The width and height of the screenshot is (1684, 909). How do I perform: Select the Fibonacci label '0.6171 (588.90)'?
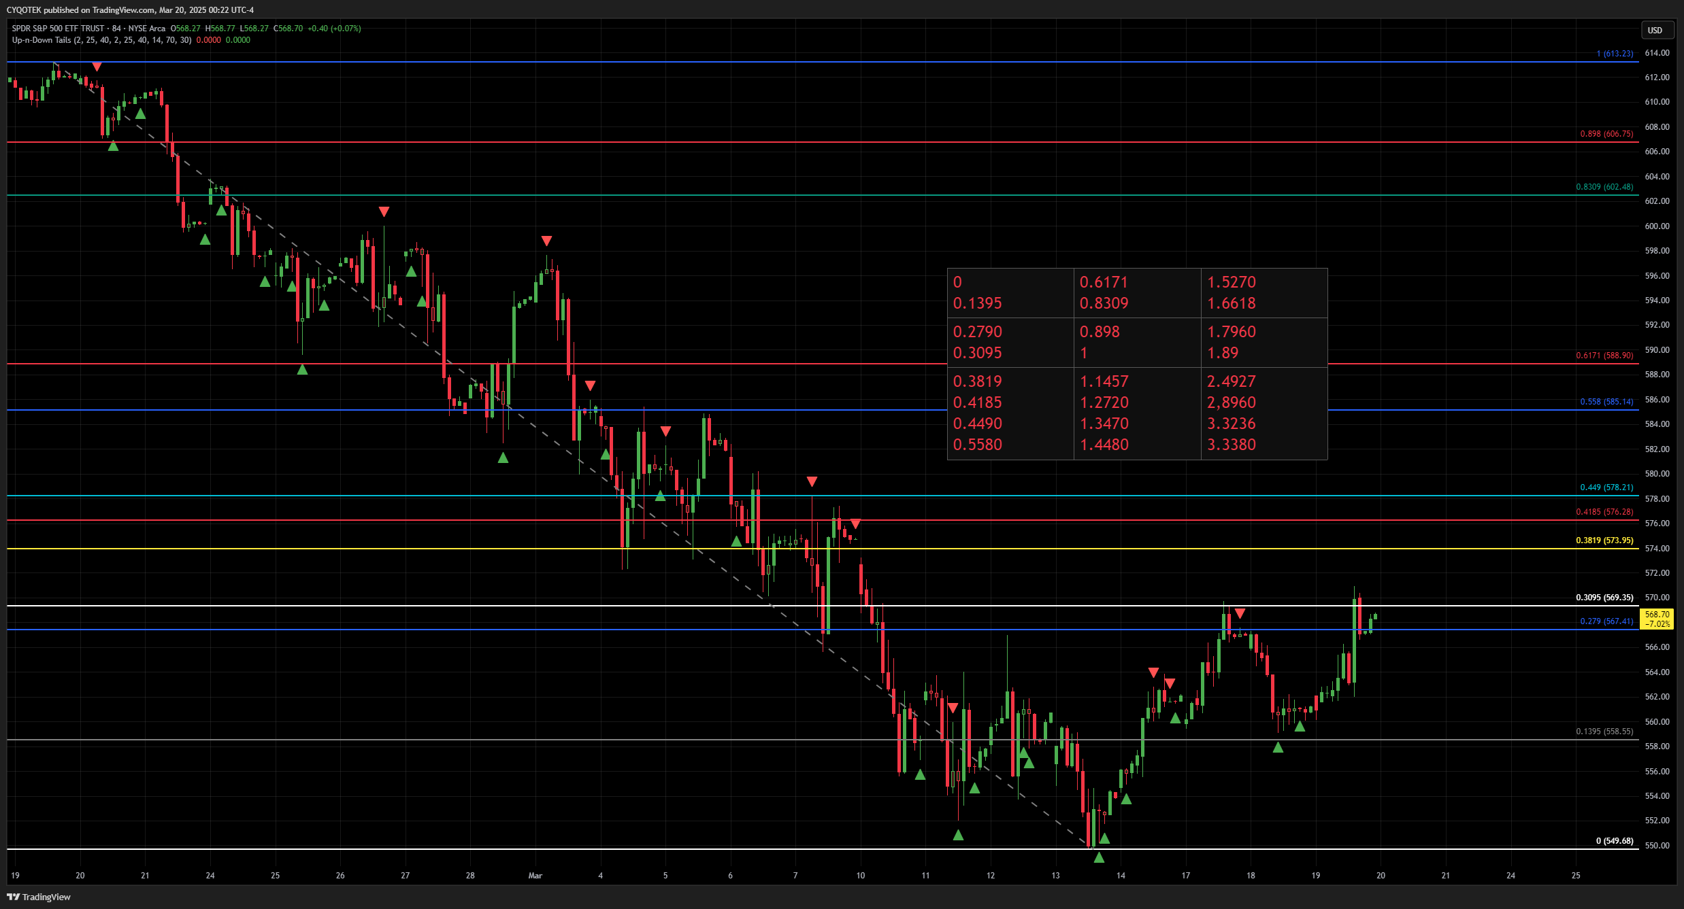[1604, 356]
